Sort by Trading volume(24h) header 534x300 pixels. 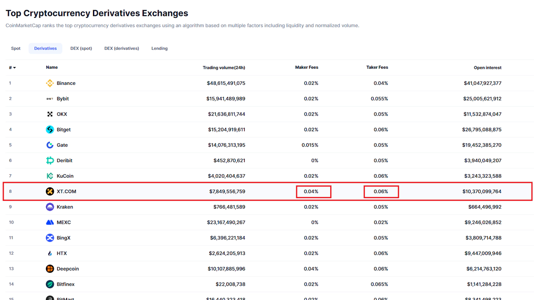point(224,68)
